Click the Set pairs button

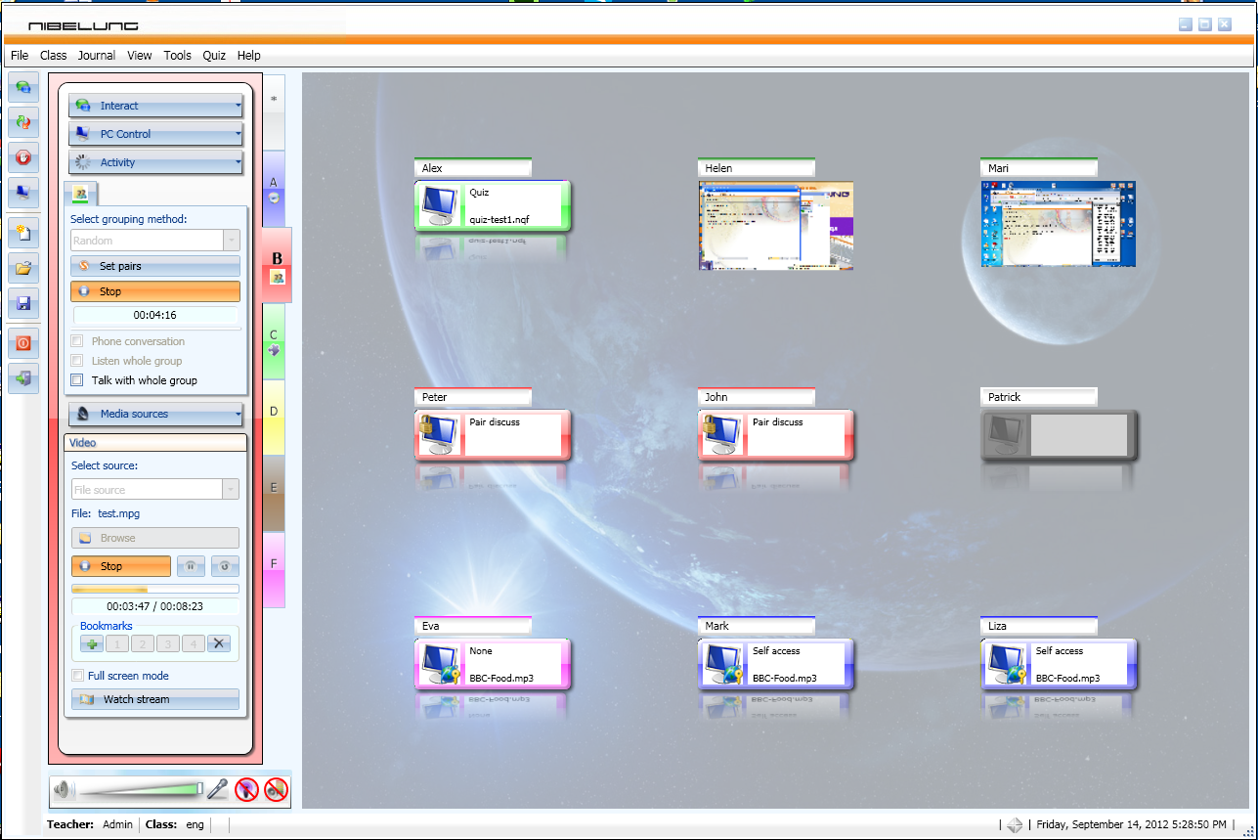pyautogui.click(x=154, y=265)
